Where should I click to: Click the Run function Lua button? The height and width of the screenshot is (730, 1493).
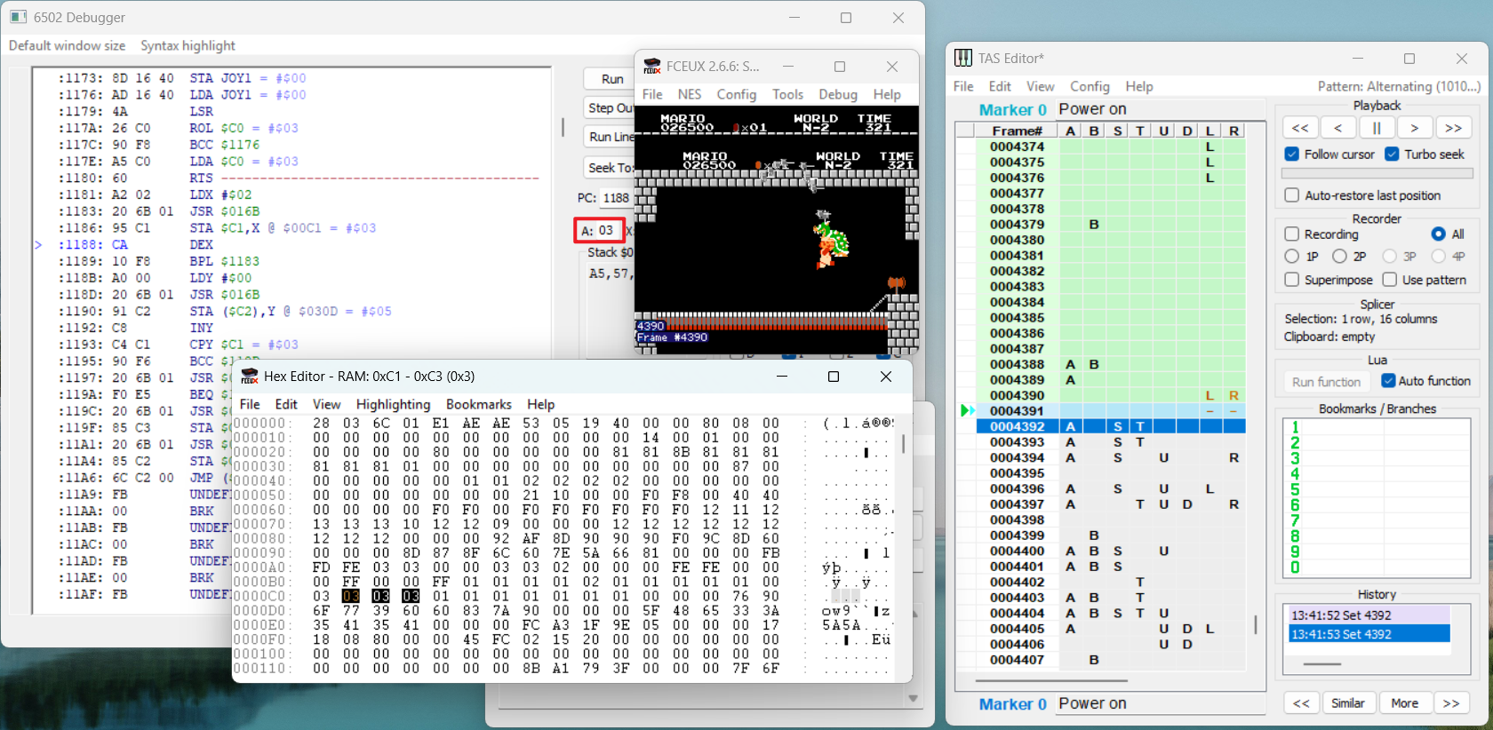[x=1326, y=382]
